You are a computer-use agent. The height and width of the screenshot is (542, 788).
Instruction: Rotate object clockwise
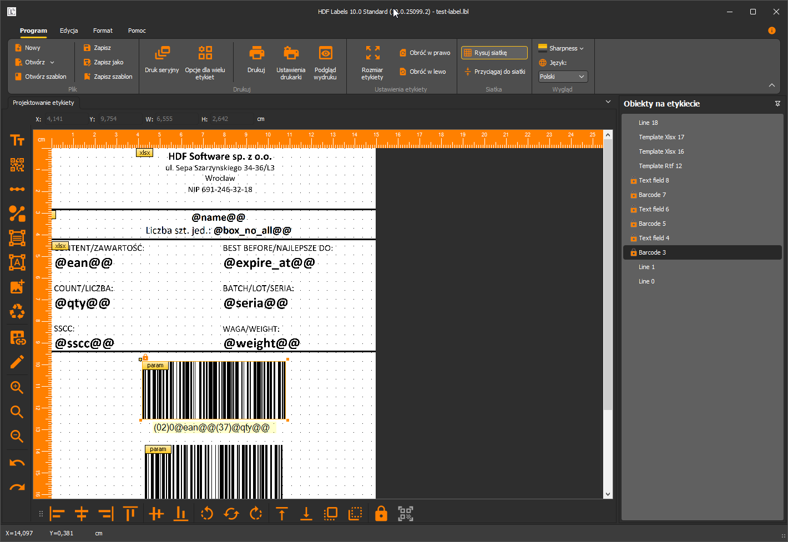click(256, 514)
